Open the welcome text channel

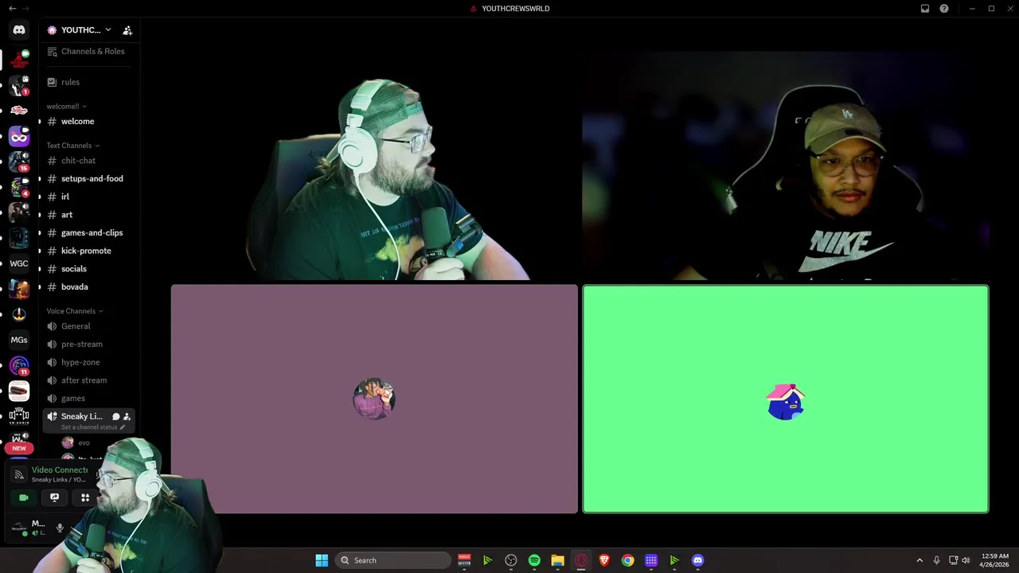point(89,121)
